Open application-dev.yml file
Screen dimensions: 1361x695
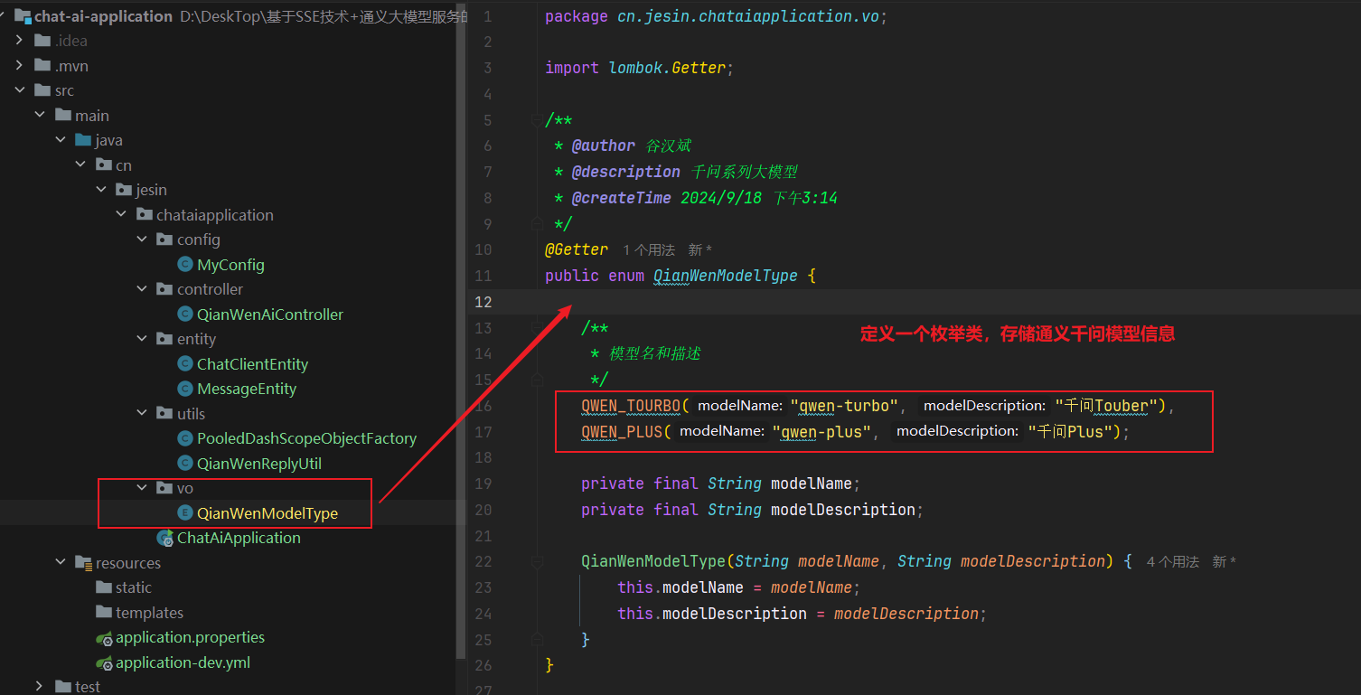coord(183,662)
